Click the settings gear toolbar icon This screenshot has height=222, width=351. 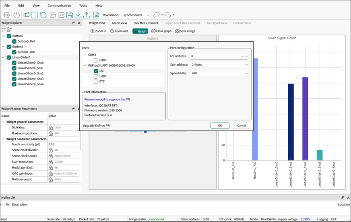tap(7, 15)
